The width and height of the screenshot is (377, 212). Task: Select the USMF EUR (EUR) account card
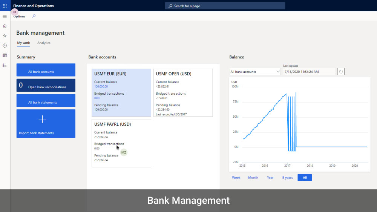(x=121, y=93)
